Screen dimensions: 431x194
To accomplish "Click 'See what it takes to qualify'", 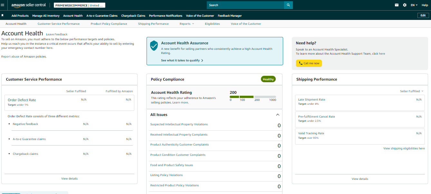I will click(x=182, y=60).
